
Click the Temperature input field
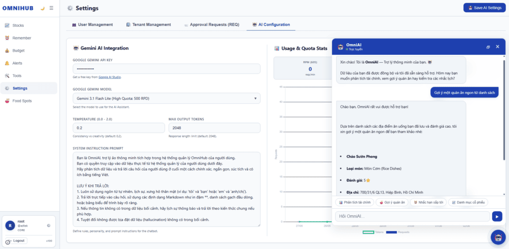point(119,128)
